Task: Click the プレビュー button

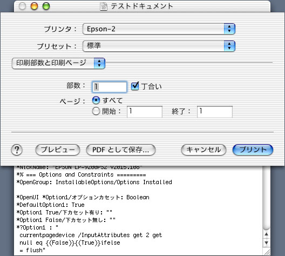Action: pos(58,150)
